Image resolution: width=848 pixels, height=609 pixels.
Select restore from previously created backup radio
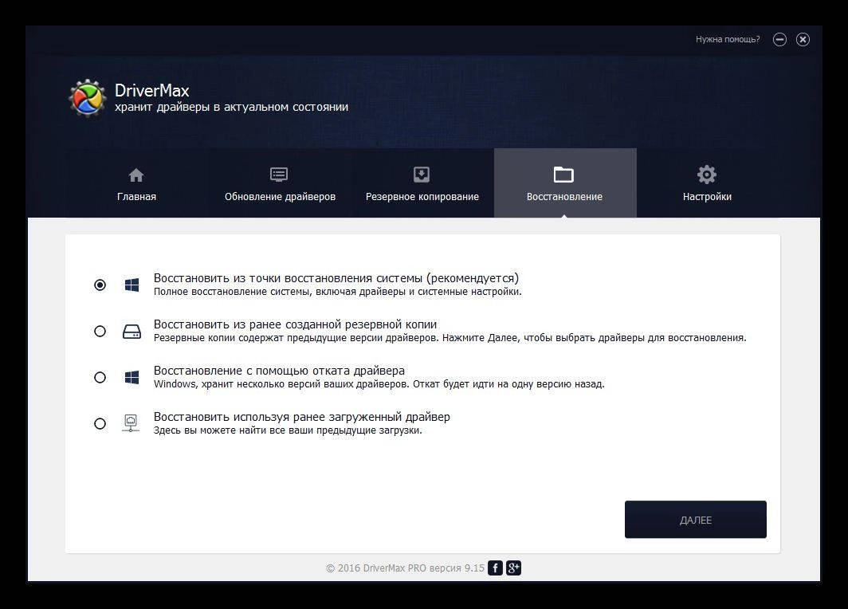pyautogui.click(x=100, y=331)
